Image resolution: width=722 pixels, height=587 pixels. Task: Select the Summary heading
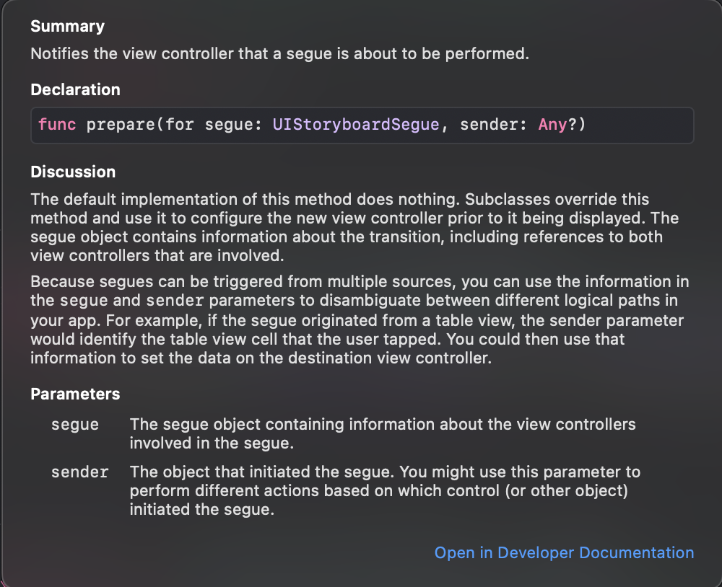tap(67, 27)
